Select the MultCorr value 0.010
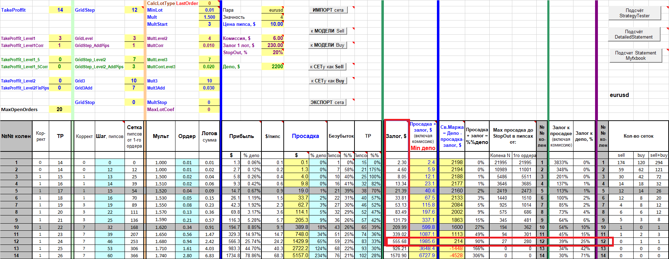The image size is (669, 259). pos(209,45)
